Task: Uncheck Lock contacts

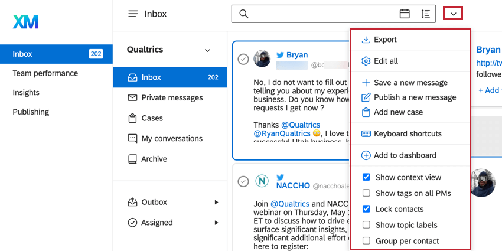Action: pyautogui.click(x=366, y=209)
